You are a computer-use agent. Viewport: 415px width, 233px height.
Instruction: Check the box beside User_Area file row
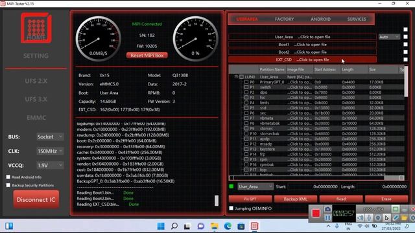(x=405, y=37)
